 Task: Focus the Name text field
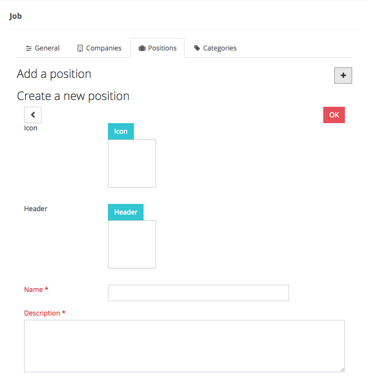(198, 293)
